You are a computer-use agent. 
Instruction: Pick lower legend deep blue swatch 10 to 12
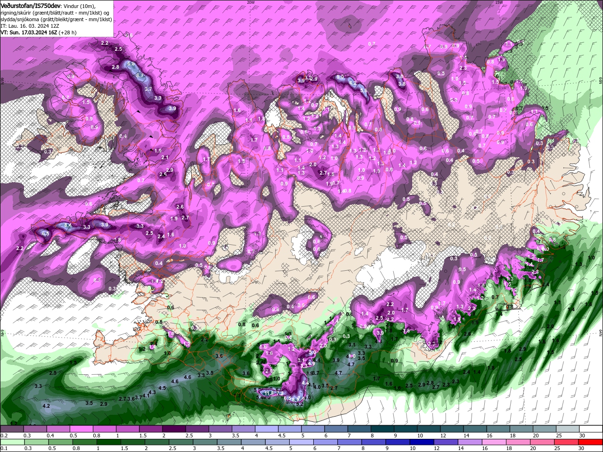422,442
